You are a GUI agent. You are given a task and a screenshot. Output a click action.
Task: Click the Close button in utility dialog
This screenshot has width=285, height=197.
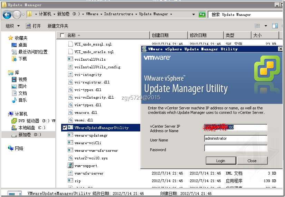[x=252, y=161]
